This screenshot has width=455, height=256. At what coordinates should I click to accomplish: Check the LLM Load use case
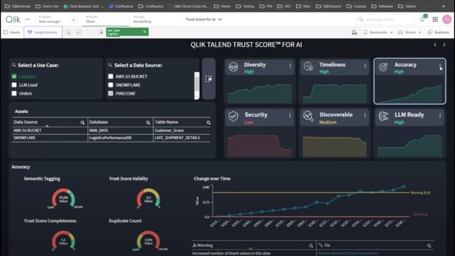[15, 85]
